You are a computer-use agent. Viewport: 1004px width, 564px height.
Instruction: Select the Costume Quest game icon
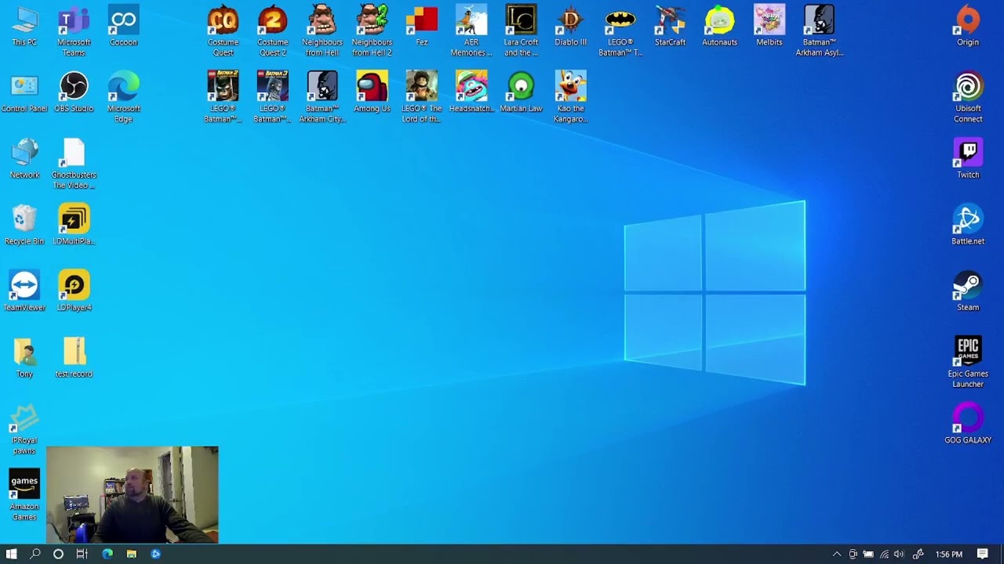(x=223, y=31)
